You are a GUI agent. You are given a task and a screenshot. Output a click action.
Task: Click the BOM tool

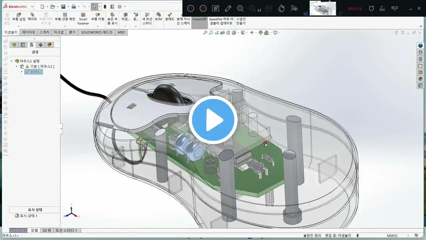[159, 17]
